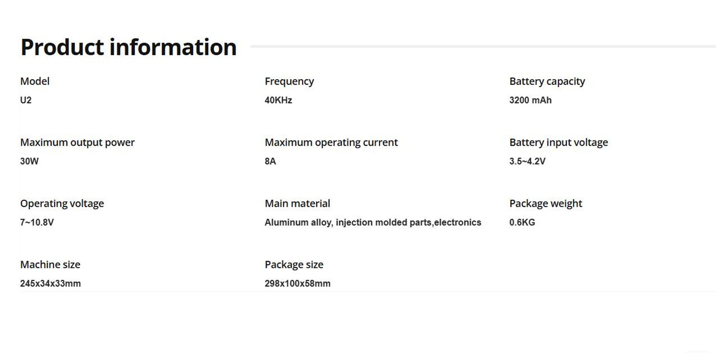This screenshot has height=353, width=716.
Task: Select the Frequency label
Action: tap(289, 82)
